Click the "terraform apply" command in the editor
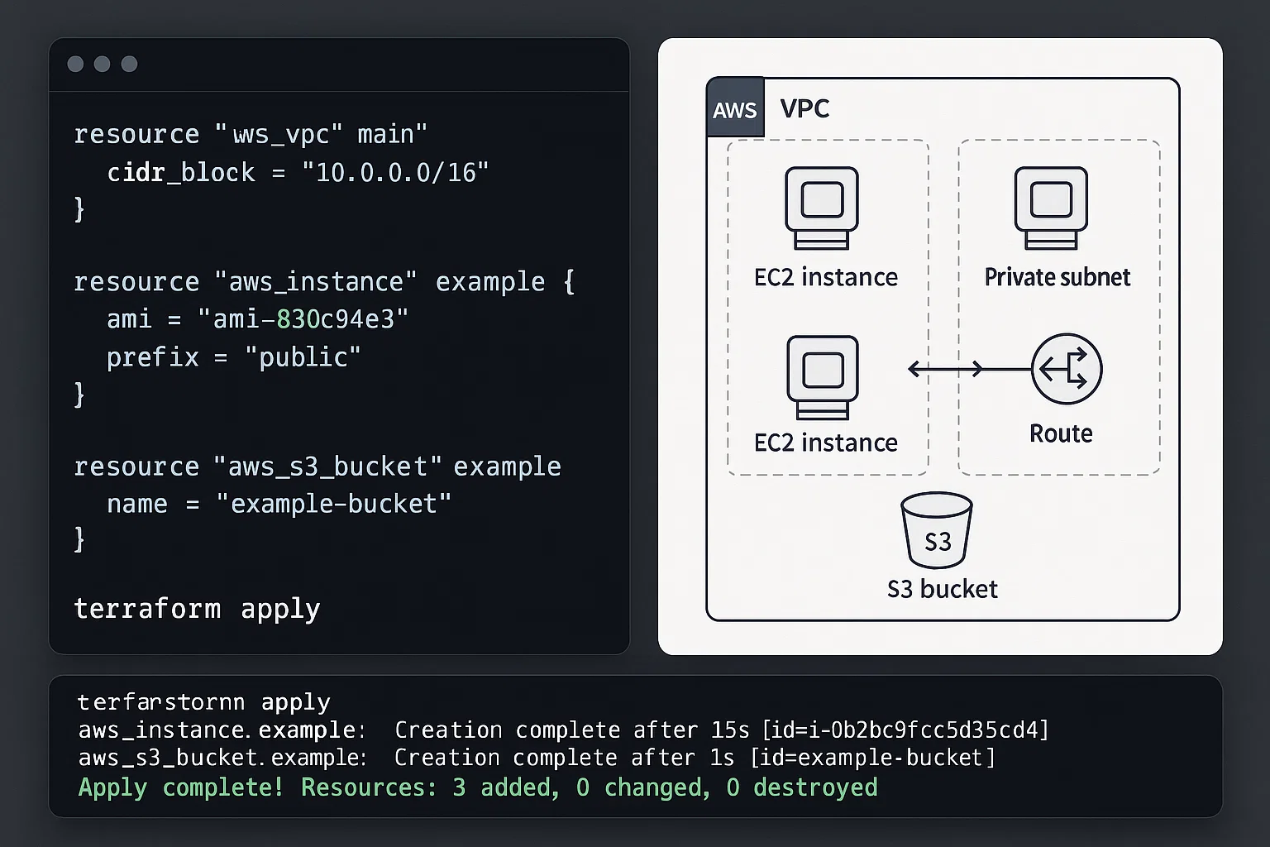 (197, 609)
